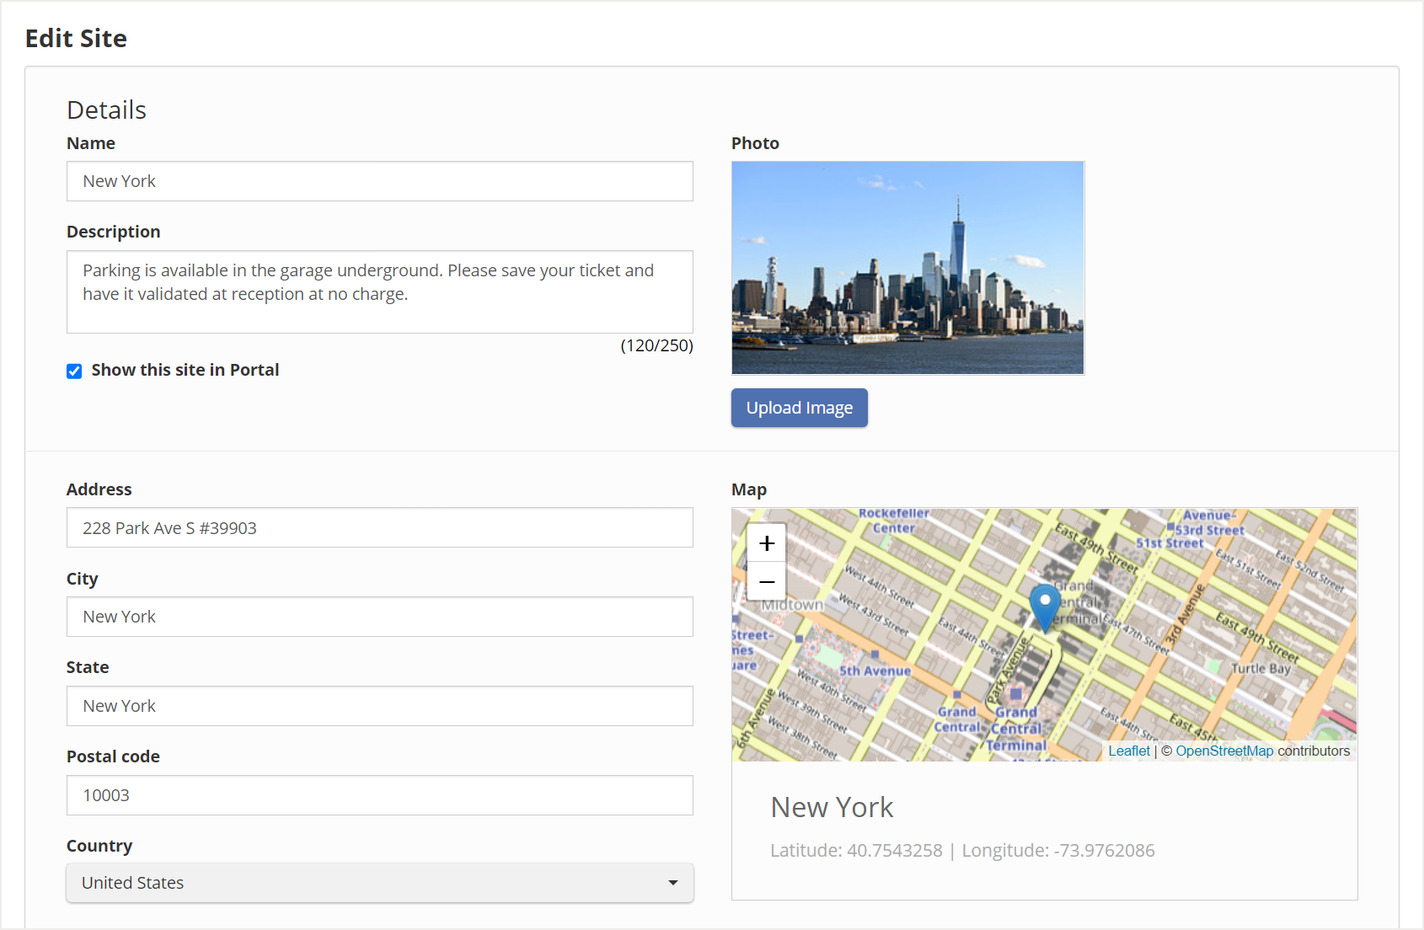The image size is (1424, 930).
Task: Click the Country dropdown caret arrow
Action: click(x=672, y=883)
